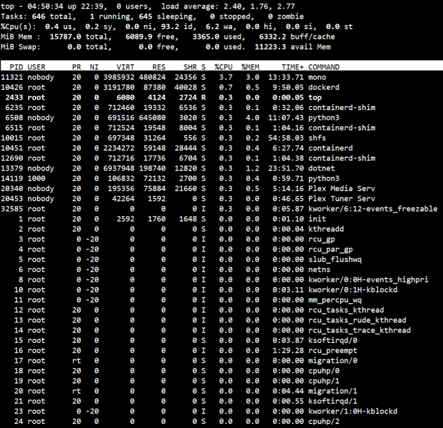Click the ksoftirqd/0 command
This screenshot has width=443, height=428.
tap(332, 340)
